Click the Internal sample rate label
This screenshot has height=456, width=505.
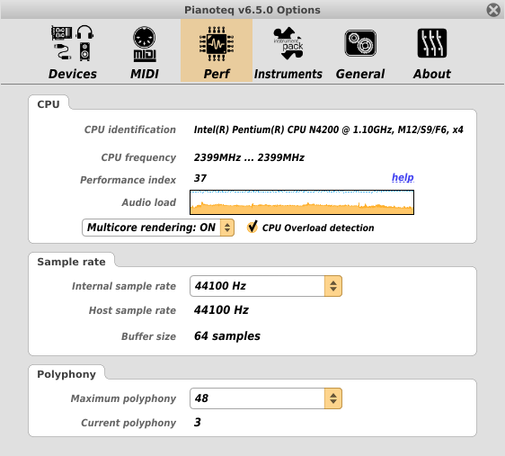[124, 286]
